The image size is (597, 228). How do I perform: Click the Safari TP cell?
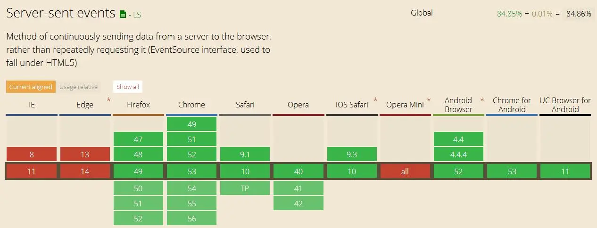tap(245, 188)
